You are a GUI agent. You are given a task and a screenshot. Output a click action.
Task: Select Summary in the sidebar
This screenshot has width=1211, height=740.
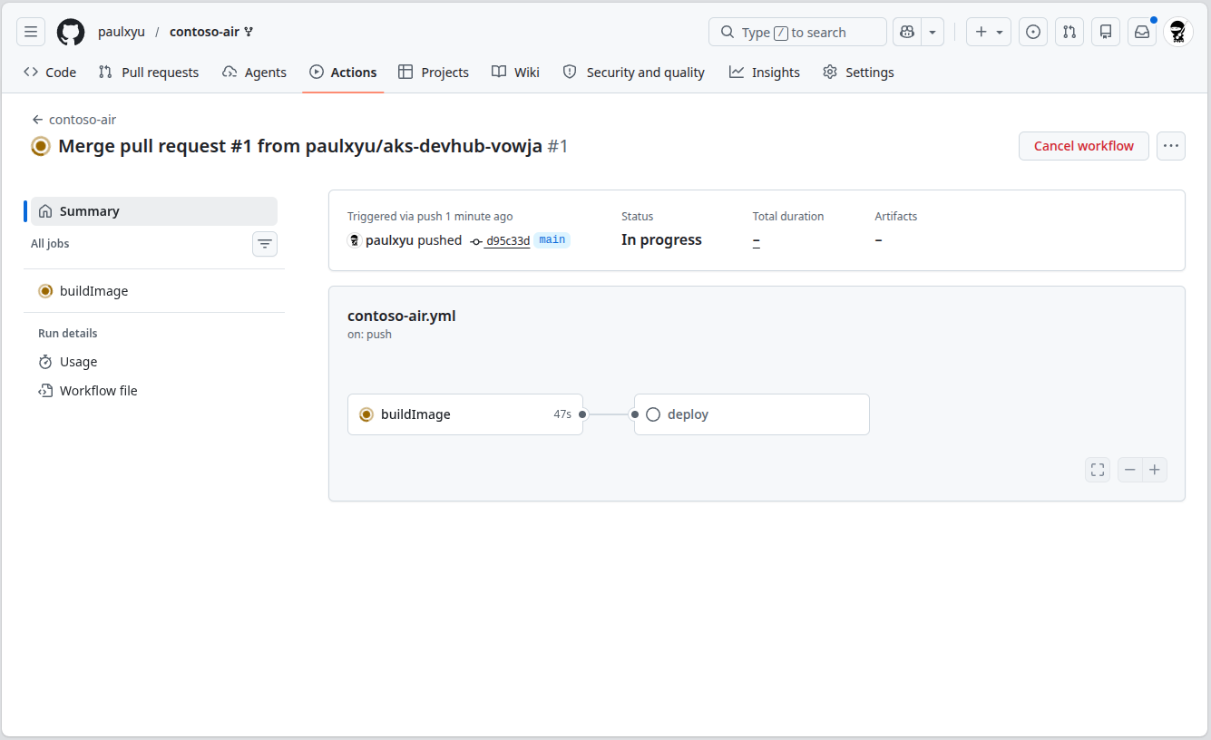tap(154, 211)
